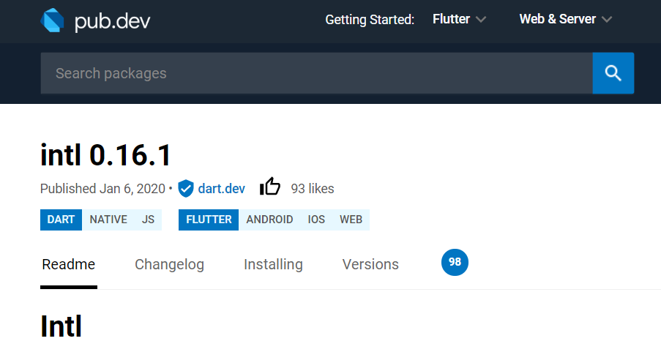The height and width of the screenshot is (352, 661).
Task: Focus the Search packages field
Action: [x=316, y=73]
